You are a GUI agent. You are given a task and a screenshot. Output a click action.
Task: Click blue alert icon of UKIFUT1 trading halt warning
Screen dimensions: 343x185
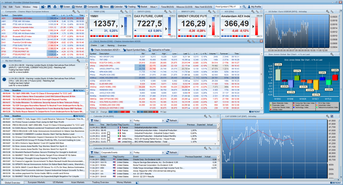coord(4,66)
